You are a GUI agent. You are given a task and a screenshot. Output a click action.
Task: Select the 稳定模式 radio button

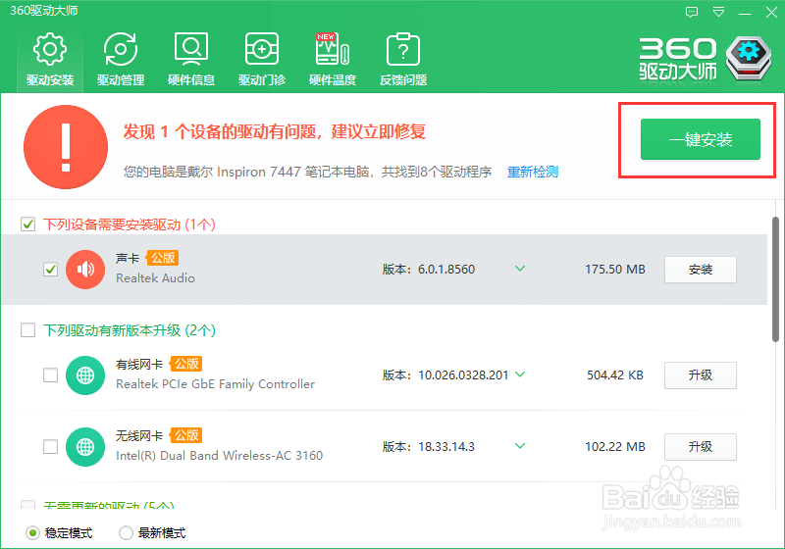32,533
